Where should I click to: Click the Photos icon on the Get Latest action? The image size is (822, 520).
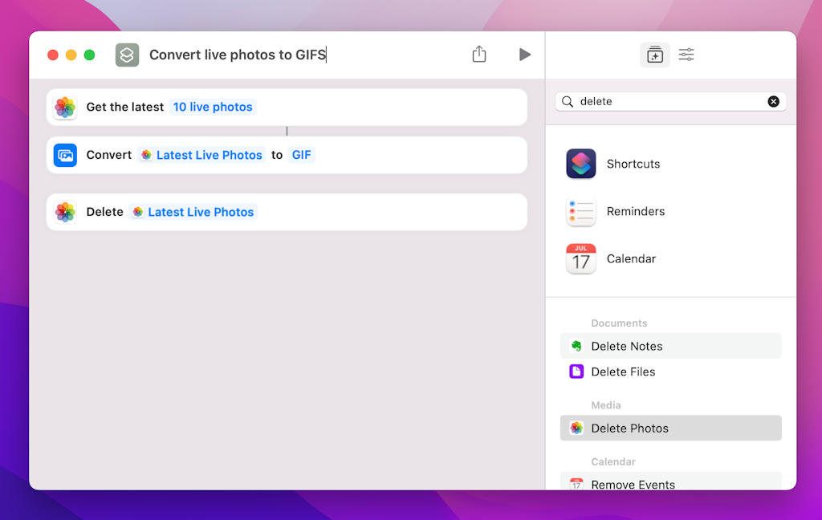point(65,106)
